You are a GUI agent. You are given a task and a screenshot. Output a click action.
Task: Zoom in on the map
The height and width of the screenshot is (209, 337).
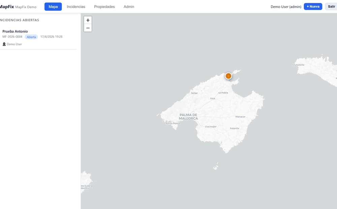pyautogui.click(x=88, y=20)
